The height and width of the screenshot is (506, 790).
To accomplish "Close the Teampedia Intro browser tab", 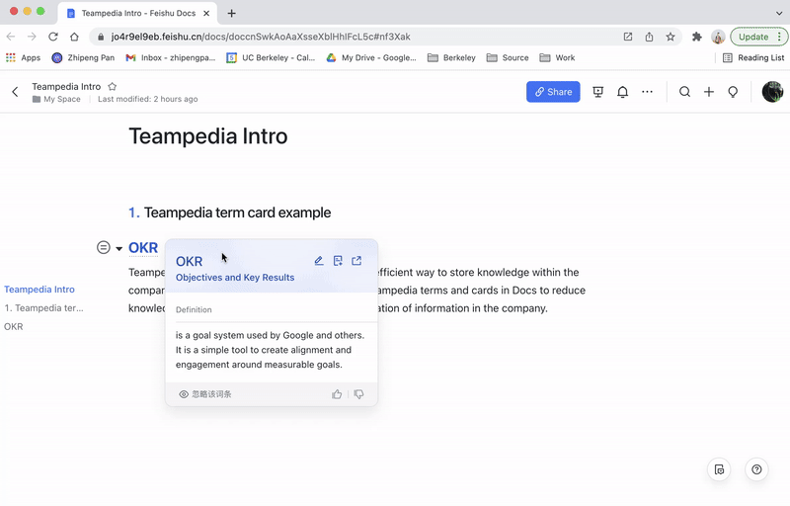I will point(206,14).
